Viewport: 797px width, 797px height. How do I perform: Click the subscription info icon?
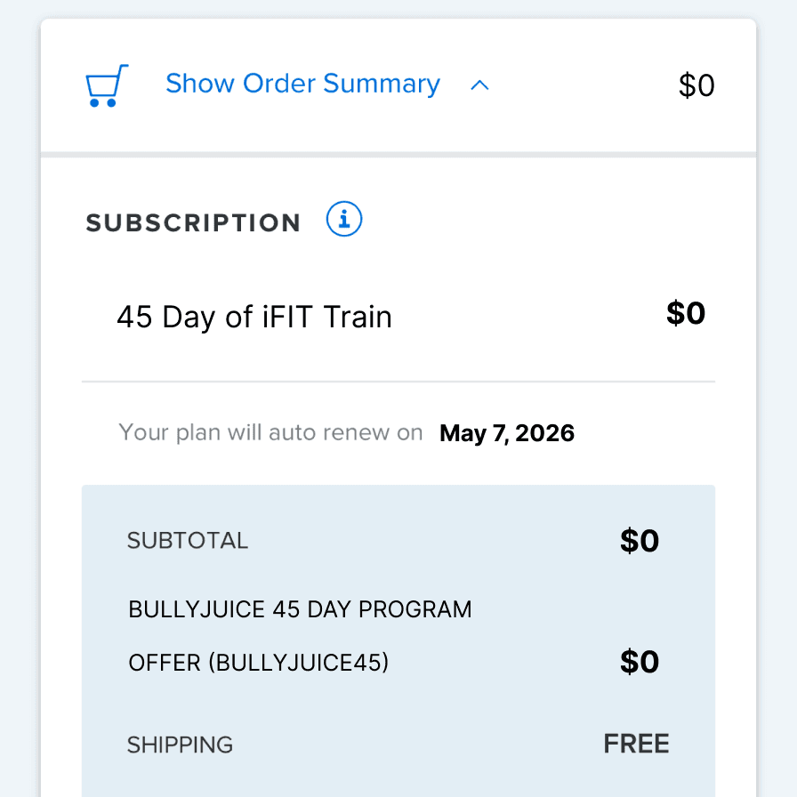344,219
